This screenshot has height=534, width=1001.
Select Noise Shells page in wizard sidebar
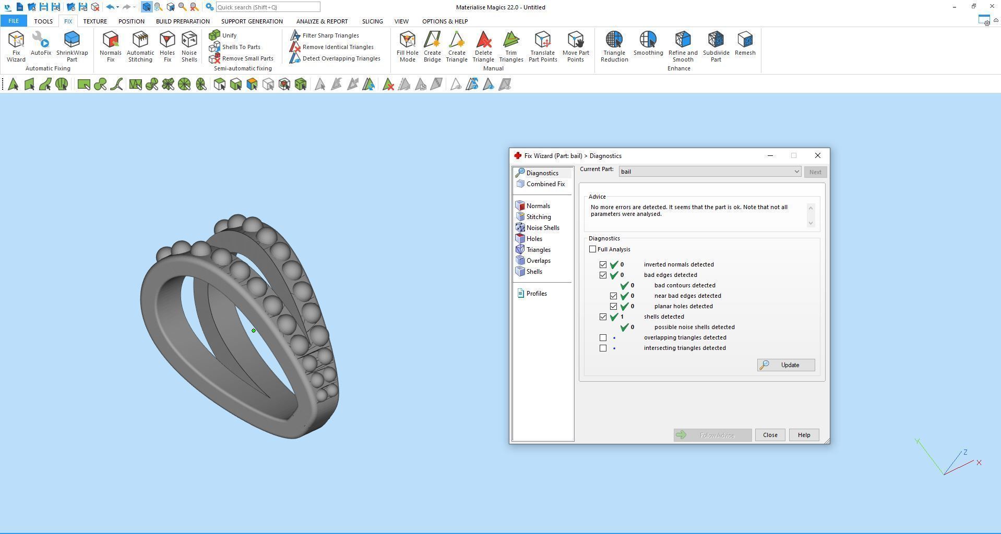point(538,228)
